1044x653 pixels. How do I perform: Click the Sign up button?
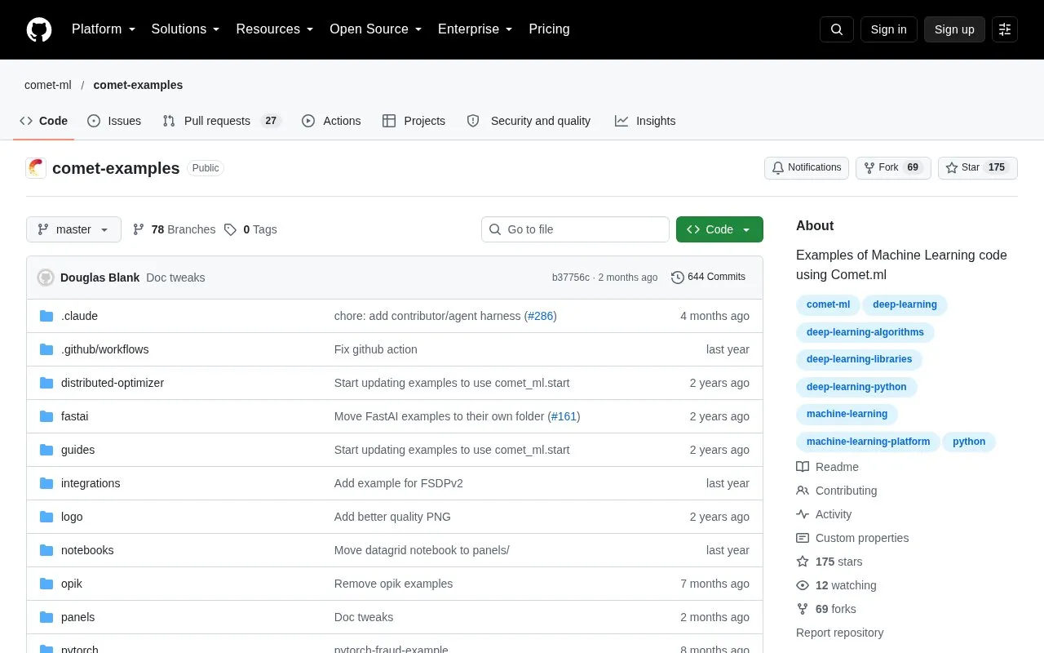pyautogui.click(x=954, y=29)
